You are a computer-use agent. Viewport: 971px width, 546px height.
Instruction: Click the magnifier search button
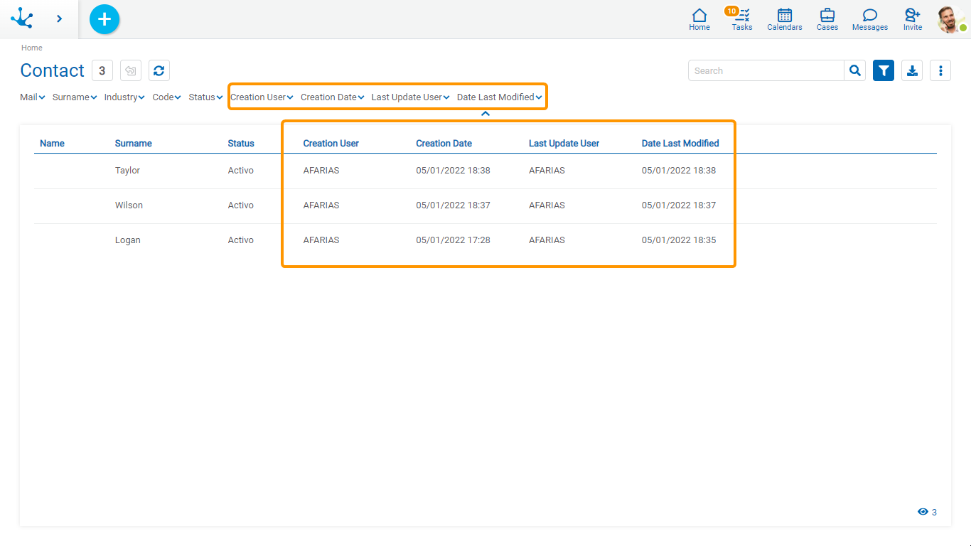[855, 70]
